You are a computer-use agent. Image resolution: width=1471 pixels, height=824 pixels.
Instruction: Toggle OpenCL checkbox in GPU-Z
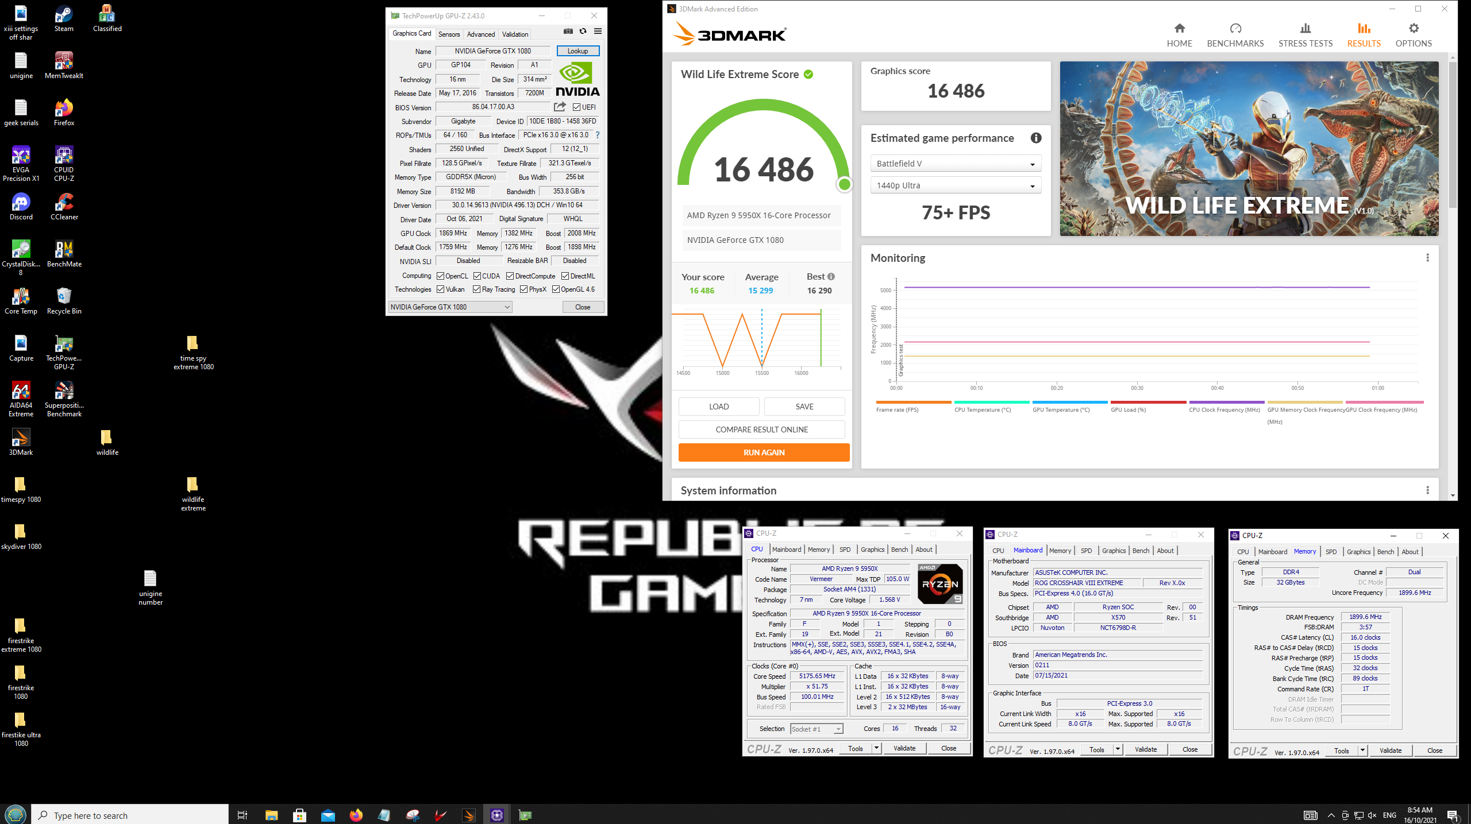(440, 276)
